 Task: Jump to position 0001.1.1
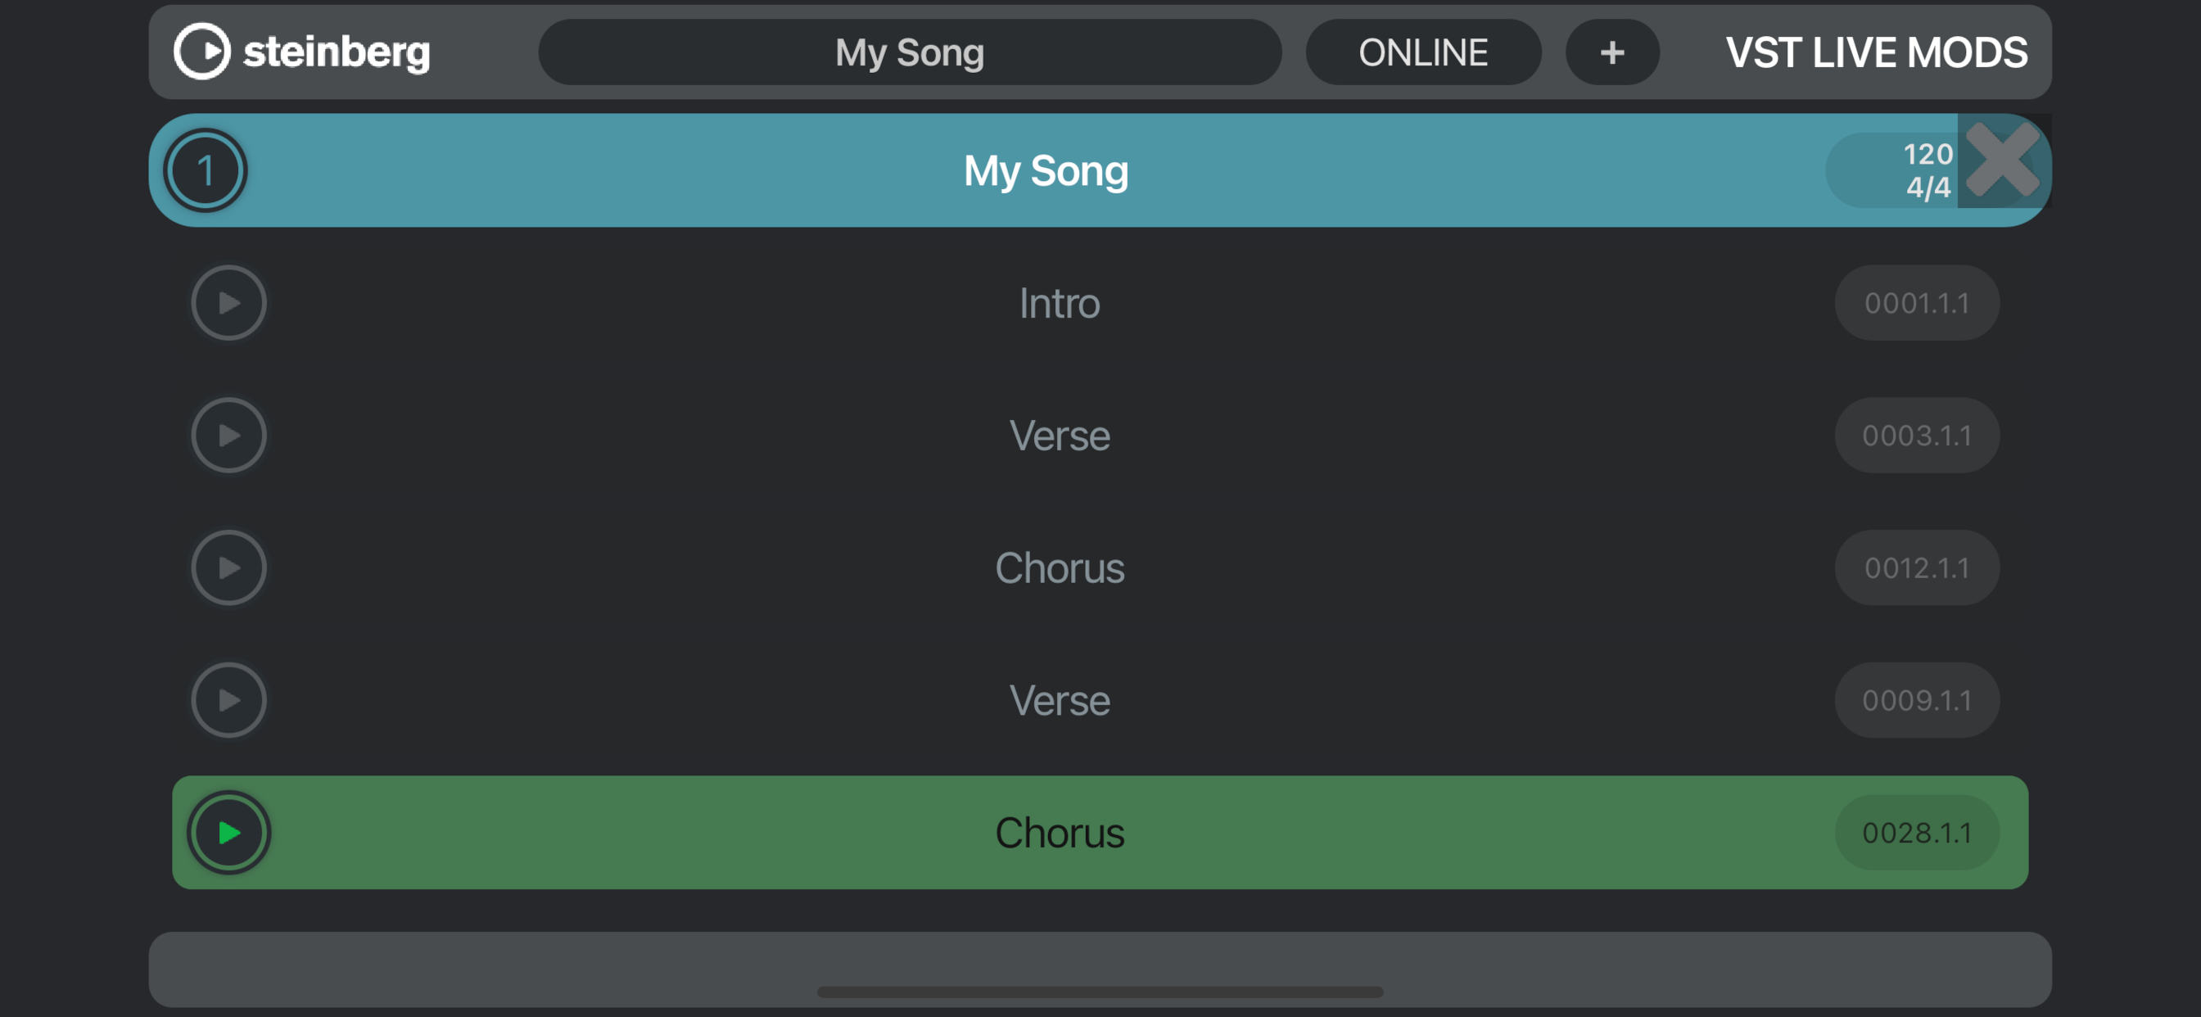point(1917,302)
